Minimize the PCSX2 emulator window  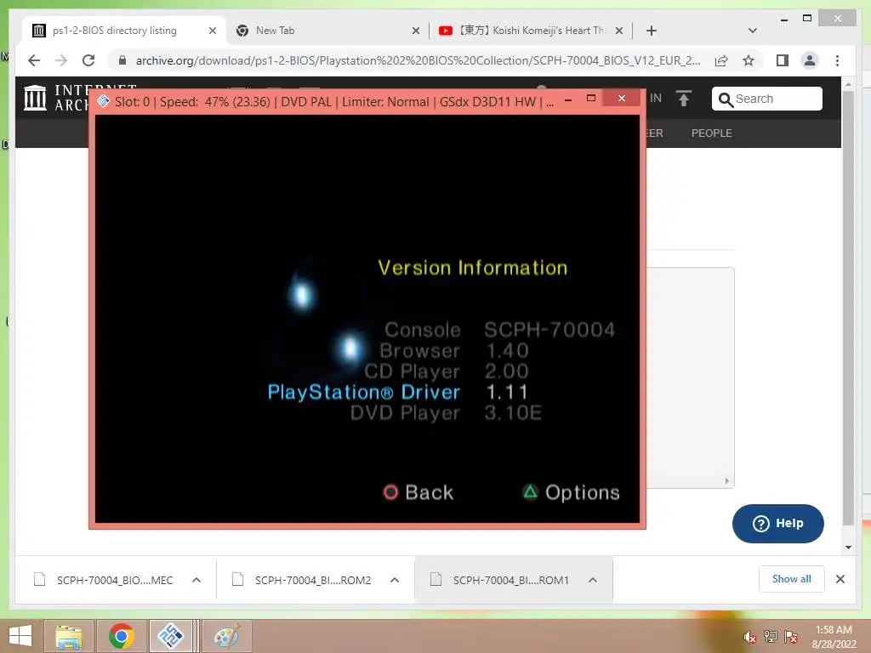(568, 99)
